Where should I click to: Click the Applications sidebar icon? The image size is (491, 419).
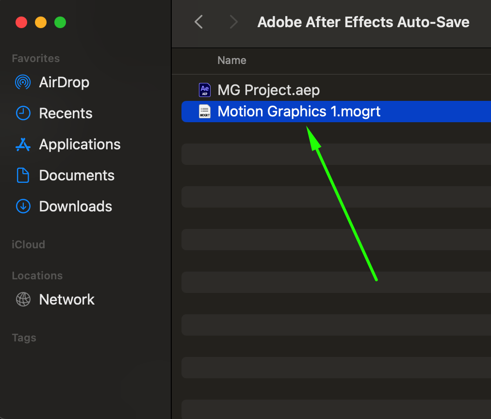(23, 145)
